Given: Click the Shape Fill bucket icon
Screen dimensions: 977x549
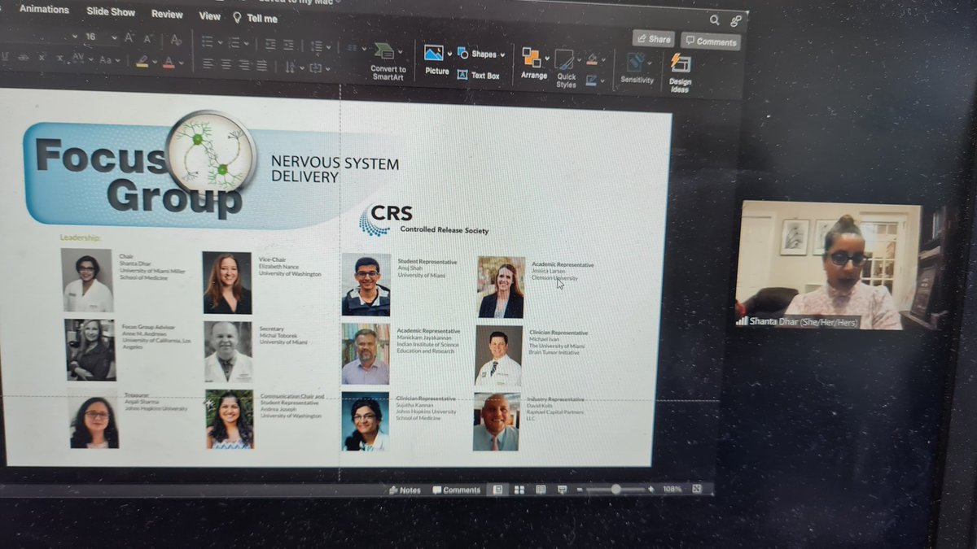Looking at the screenshot, I should coord(592,59).
